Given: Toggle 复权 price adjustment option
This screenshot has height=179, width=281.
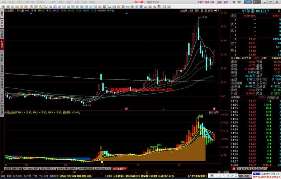Looking at the screenshot, I should [x=197, y=11].
